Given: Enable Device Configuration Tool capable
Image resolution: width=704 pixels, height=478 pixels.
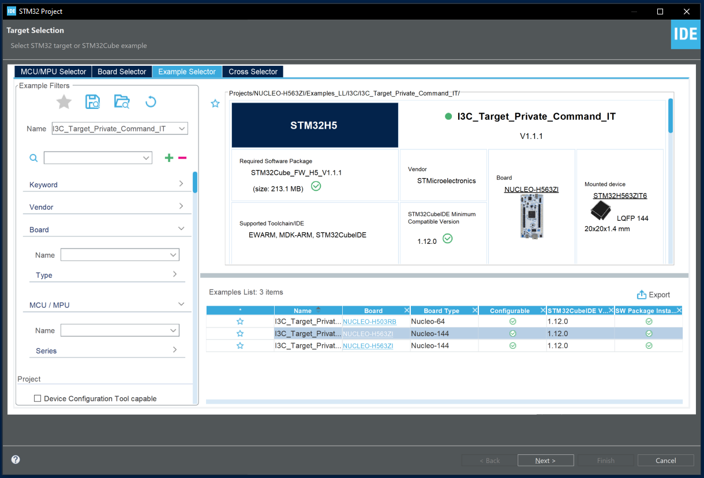Looking at the screenshot, I should (38, 398).
